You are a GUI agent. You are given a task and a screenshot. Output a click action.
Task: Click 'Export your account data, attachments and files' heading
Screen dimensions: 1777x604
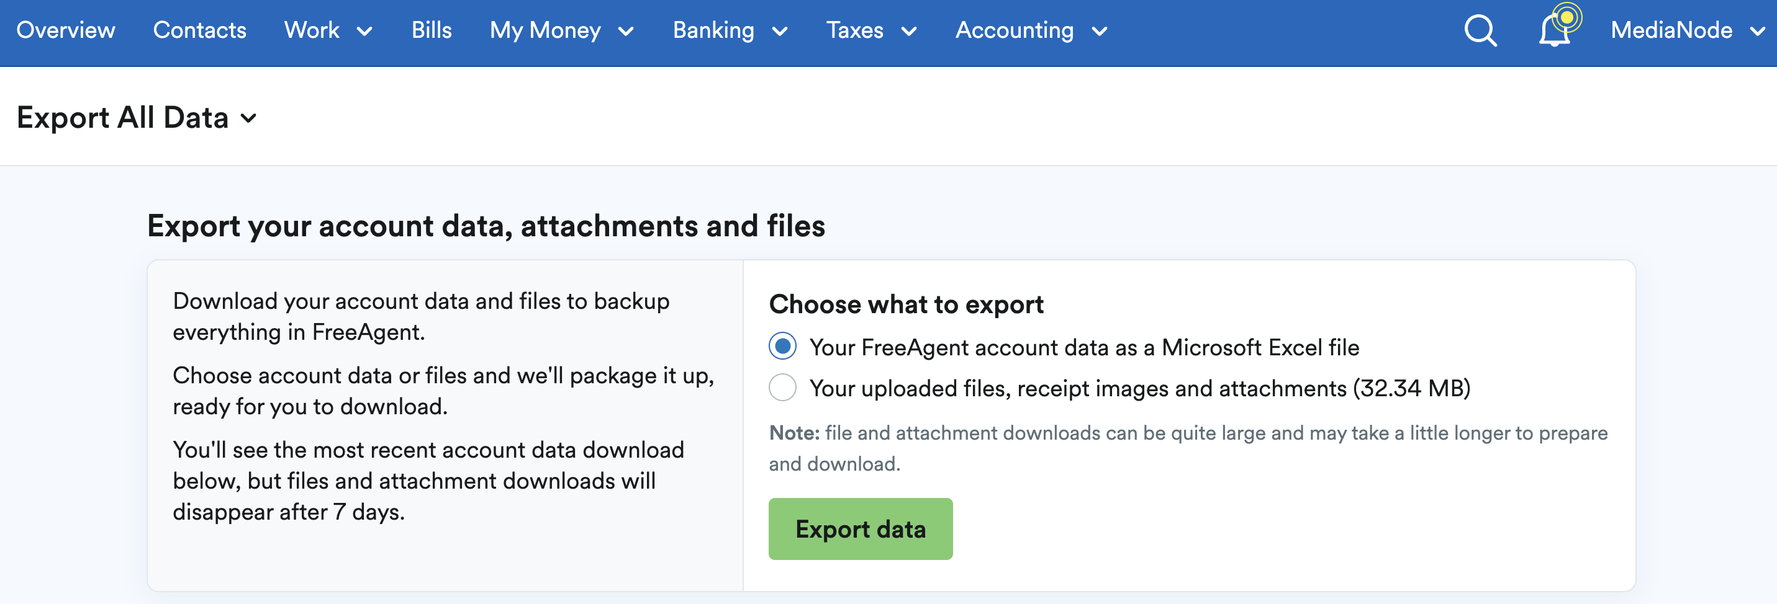pos(486,226)
